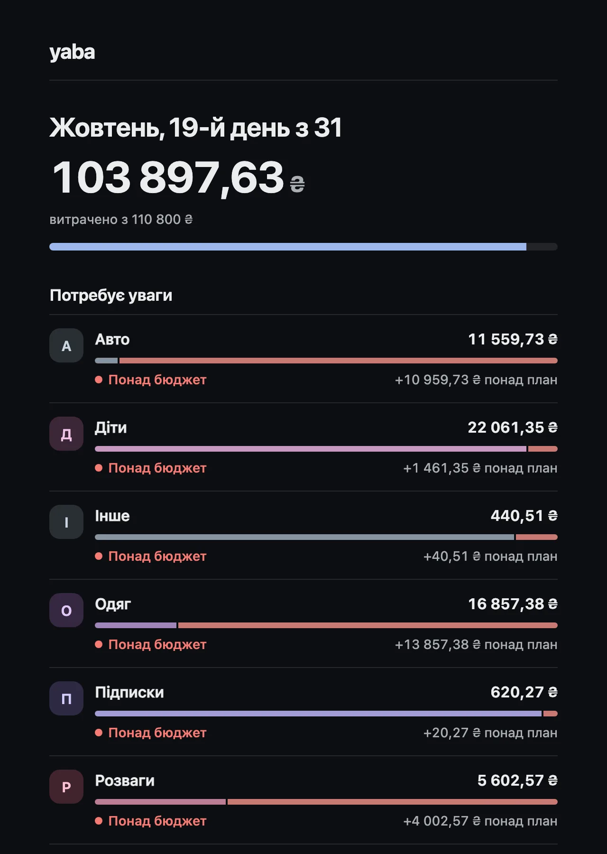
Task: Select the Підписки category title
Action: tap(129, 692)
